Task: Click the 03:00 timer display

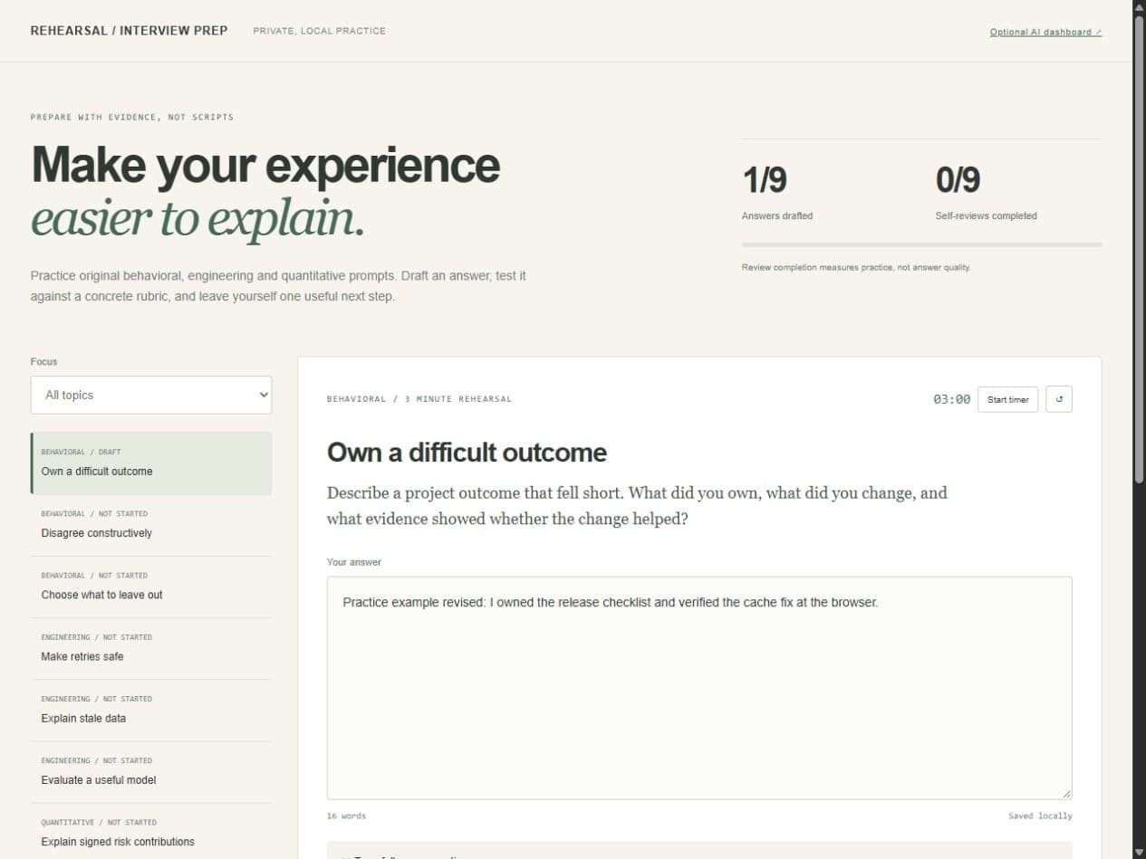Action: [x=951, y=399]
